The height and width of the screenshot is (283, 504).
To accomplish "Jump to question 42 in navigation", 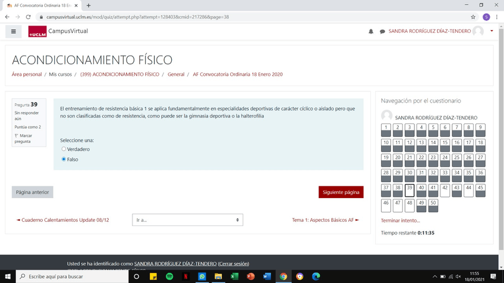I will tap(445, 190).
